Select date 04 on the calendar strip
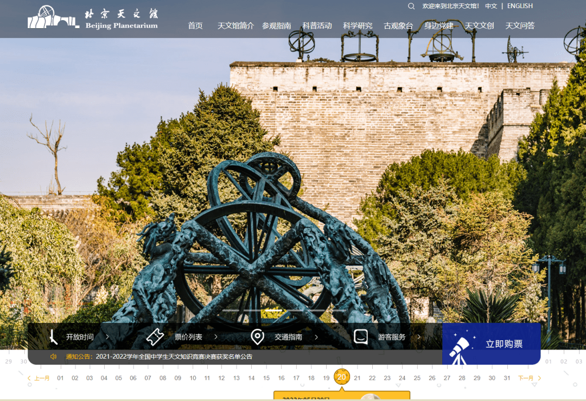The height and width of the screenshot is (401, 586). [104, 378]
